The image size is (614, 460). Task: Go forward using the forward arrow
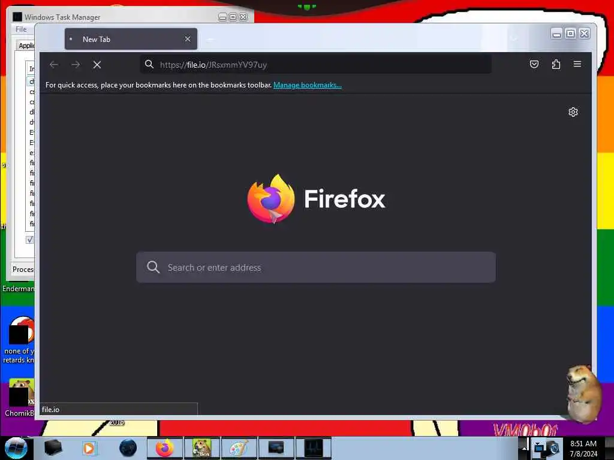tap(76, 65)
